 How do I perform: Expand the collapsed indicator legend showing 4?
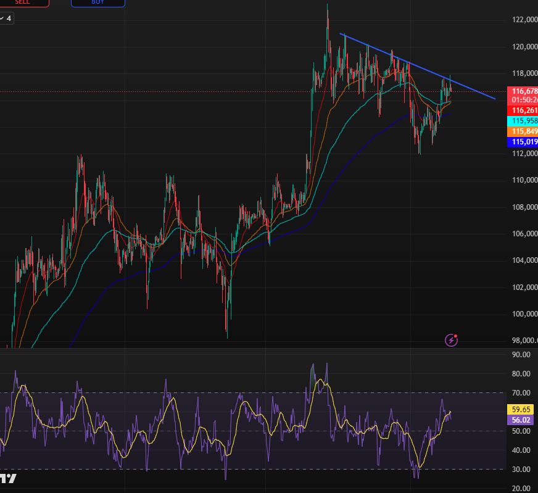tap(6, 19)
